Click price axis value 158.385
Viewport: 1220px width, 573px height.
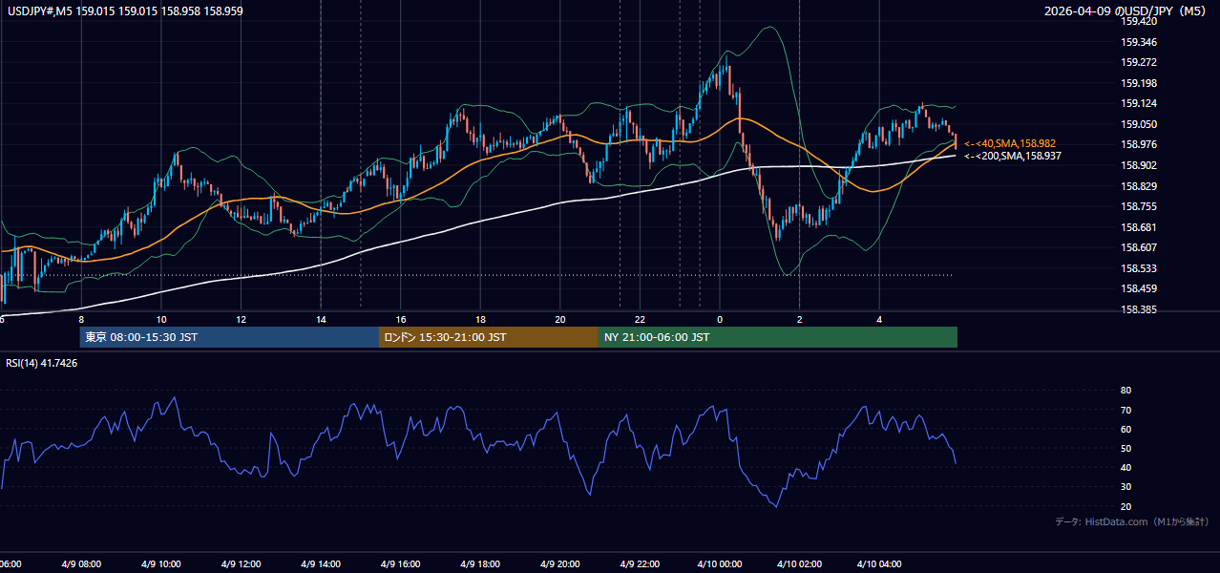[1140, 309]
